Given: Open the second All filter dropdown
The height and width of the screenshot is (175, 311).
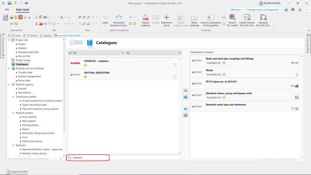Looking at the screenshot, I should [153, 53].
